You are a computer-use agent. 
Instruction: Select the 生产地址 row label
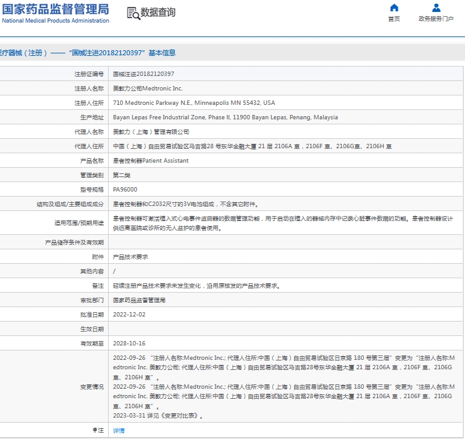coord(92,117)
